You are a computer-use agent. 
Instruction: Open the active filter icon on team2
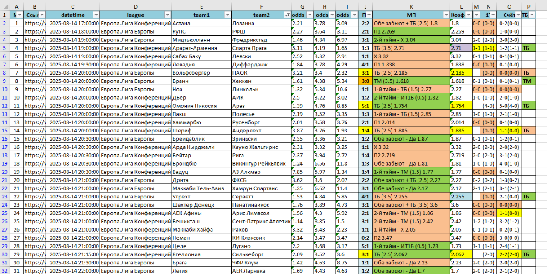click(287, 15)
